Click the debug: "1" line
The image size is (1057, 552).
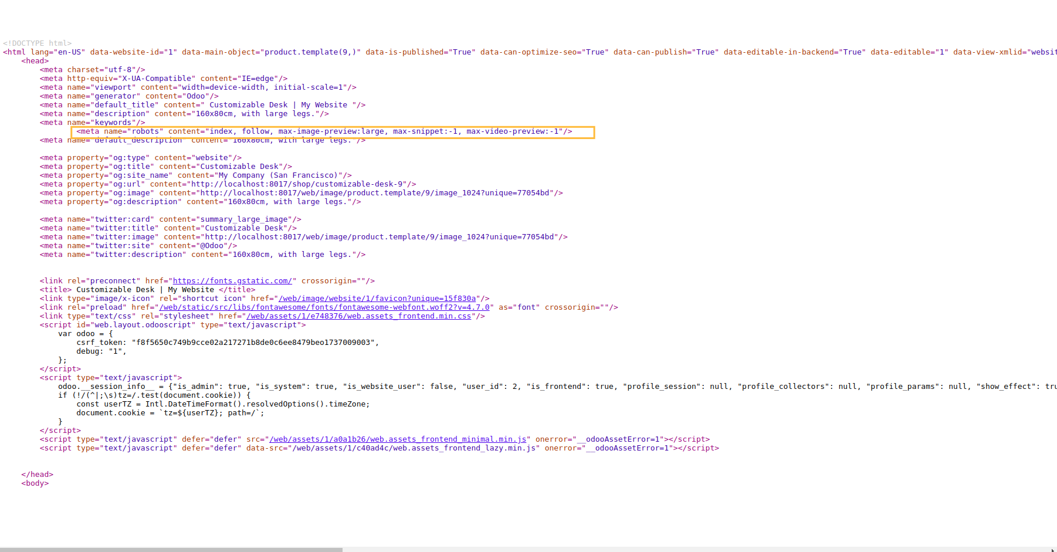coord(101,351)
